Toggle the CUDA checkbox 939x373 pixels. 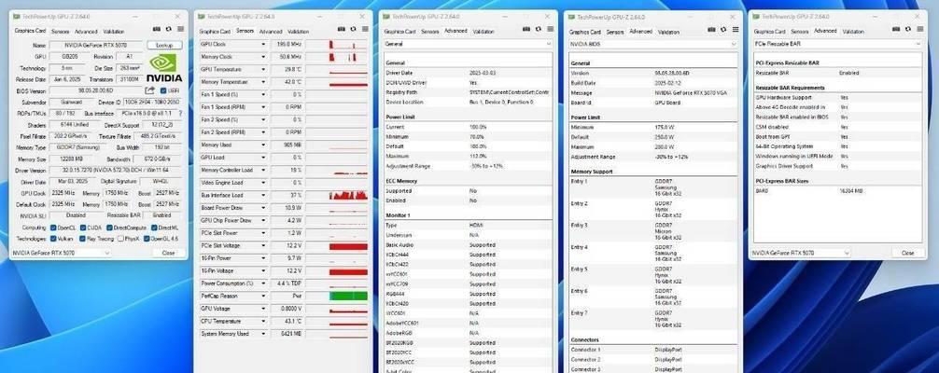tap(82, 228)
